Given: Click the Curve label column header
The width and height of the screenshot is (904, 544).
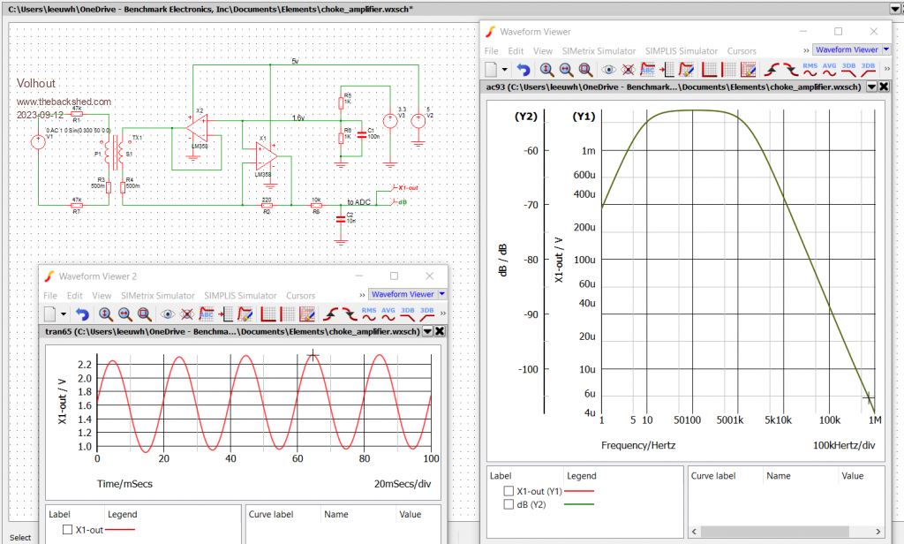Looking at the screenshot, I should point(713,475).
